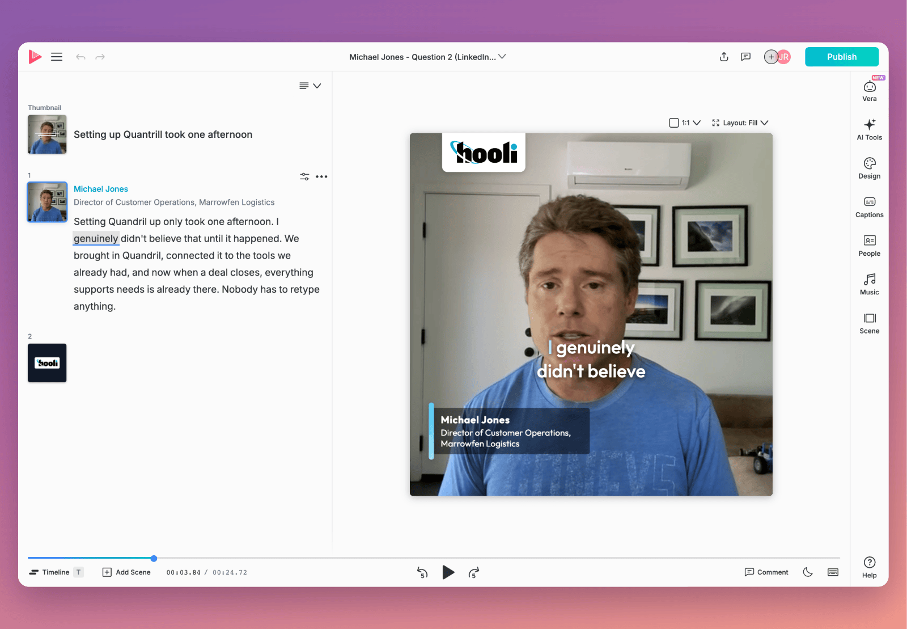The height and width of the screenshot is (629, 907).
Task: Click the Publish button
Action: pos(842,57)
